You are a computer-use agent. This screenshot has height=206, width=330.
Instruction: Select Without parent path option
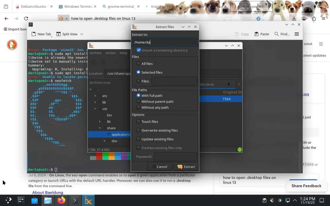(x=138, y=101)
